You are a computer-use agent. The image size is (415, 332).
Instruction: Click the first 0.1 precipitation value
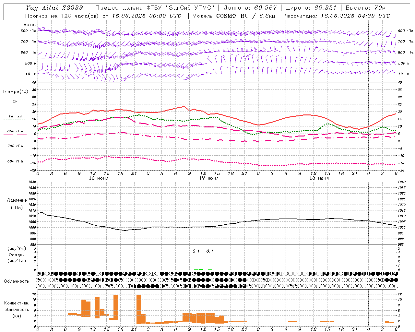[x=196, y=251]
